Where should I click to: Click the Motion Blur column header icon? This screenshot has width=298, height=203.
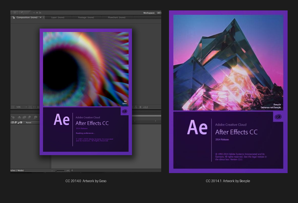point(16,123)
